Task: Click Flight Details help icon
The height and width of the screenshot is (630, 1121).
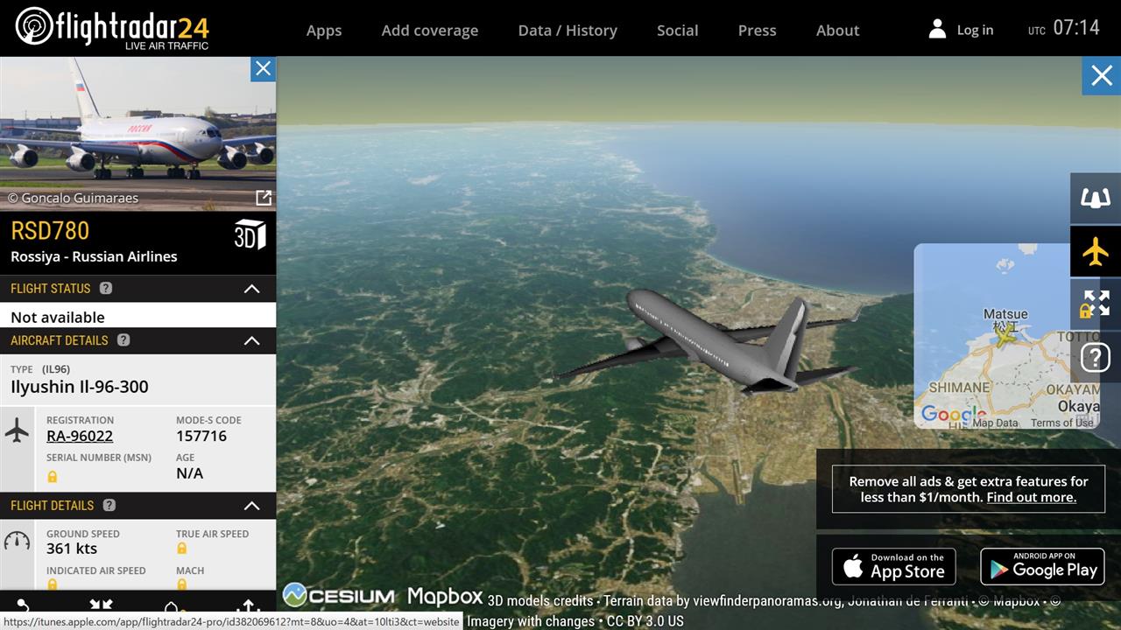Action: pos(109,505)
